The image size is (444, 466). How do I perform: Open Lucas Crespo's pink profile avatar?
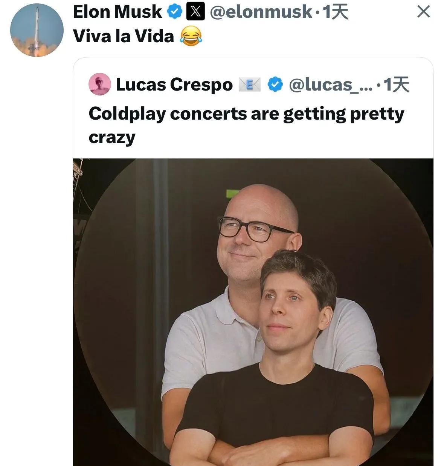tap(99, 84)
